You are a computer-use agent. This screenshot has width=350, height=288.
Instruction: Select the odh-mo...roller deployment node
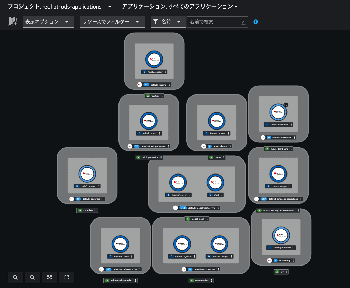pyautogui.click(x=120, y=244)
